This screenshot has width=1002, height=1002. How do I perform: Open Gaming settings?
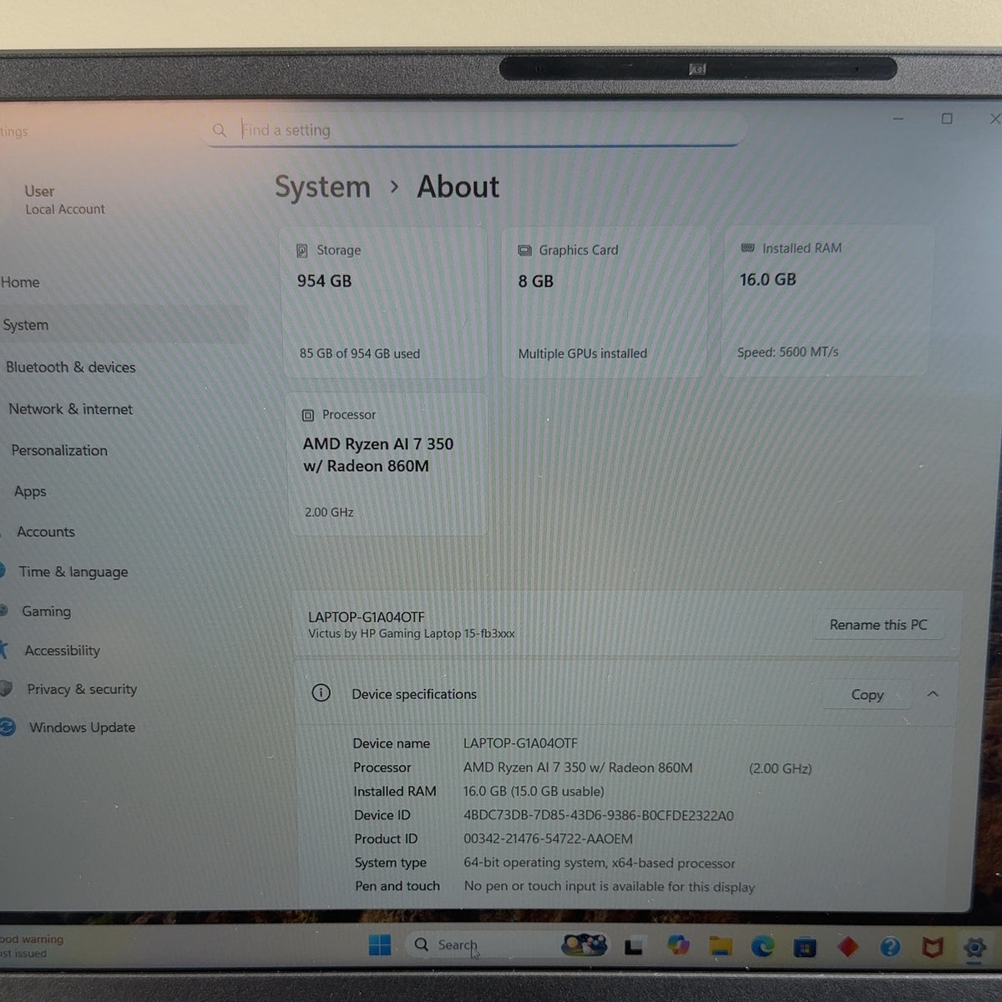click(46, 611)
